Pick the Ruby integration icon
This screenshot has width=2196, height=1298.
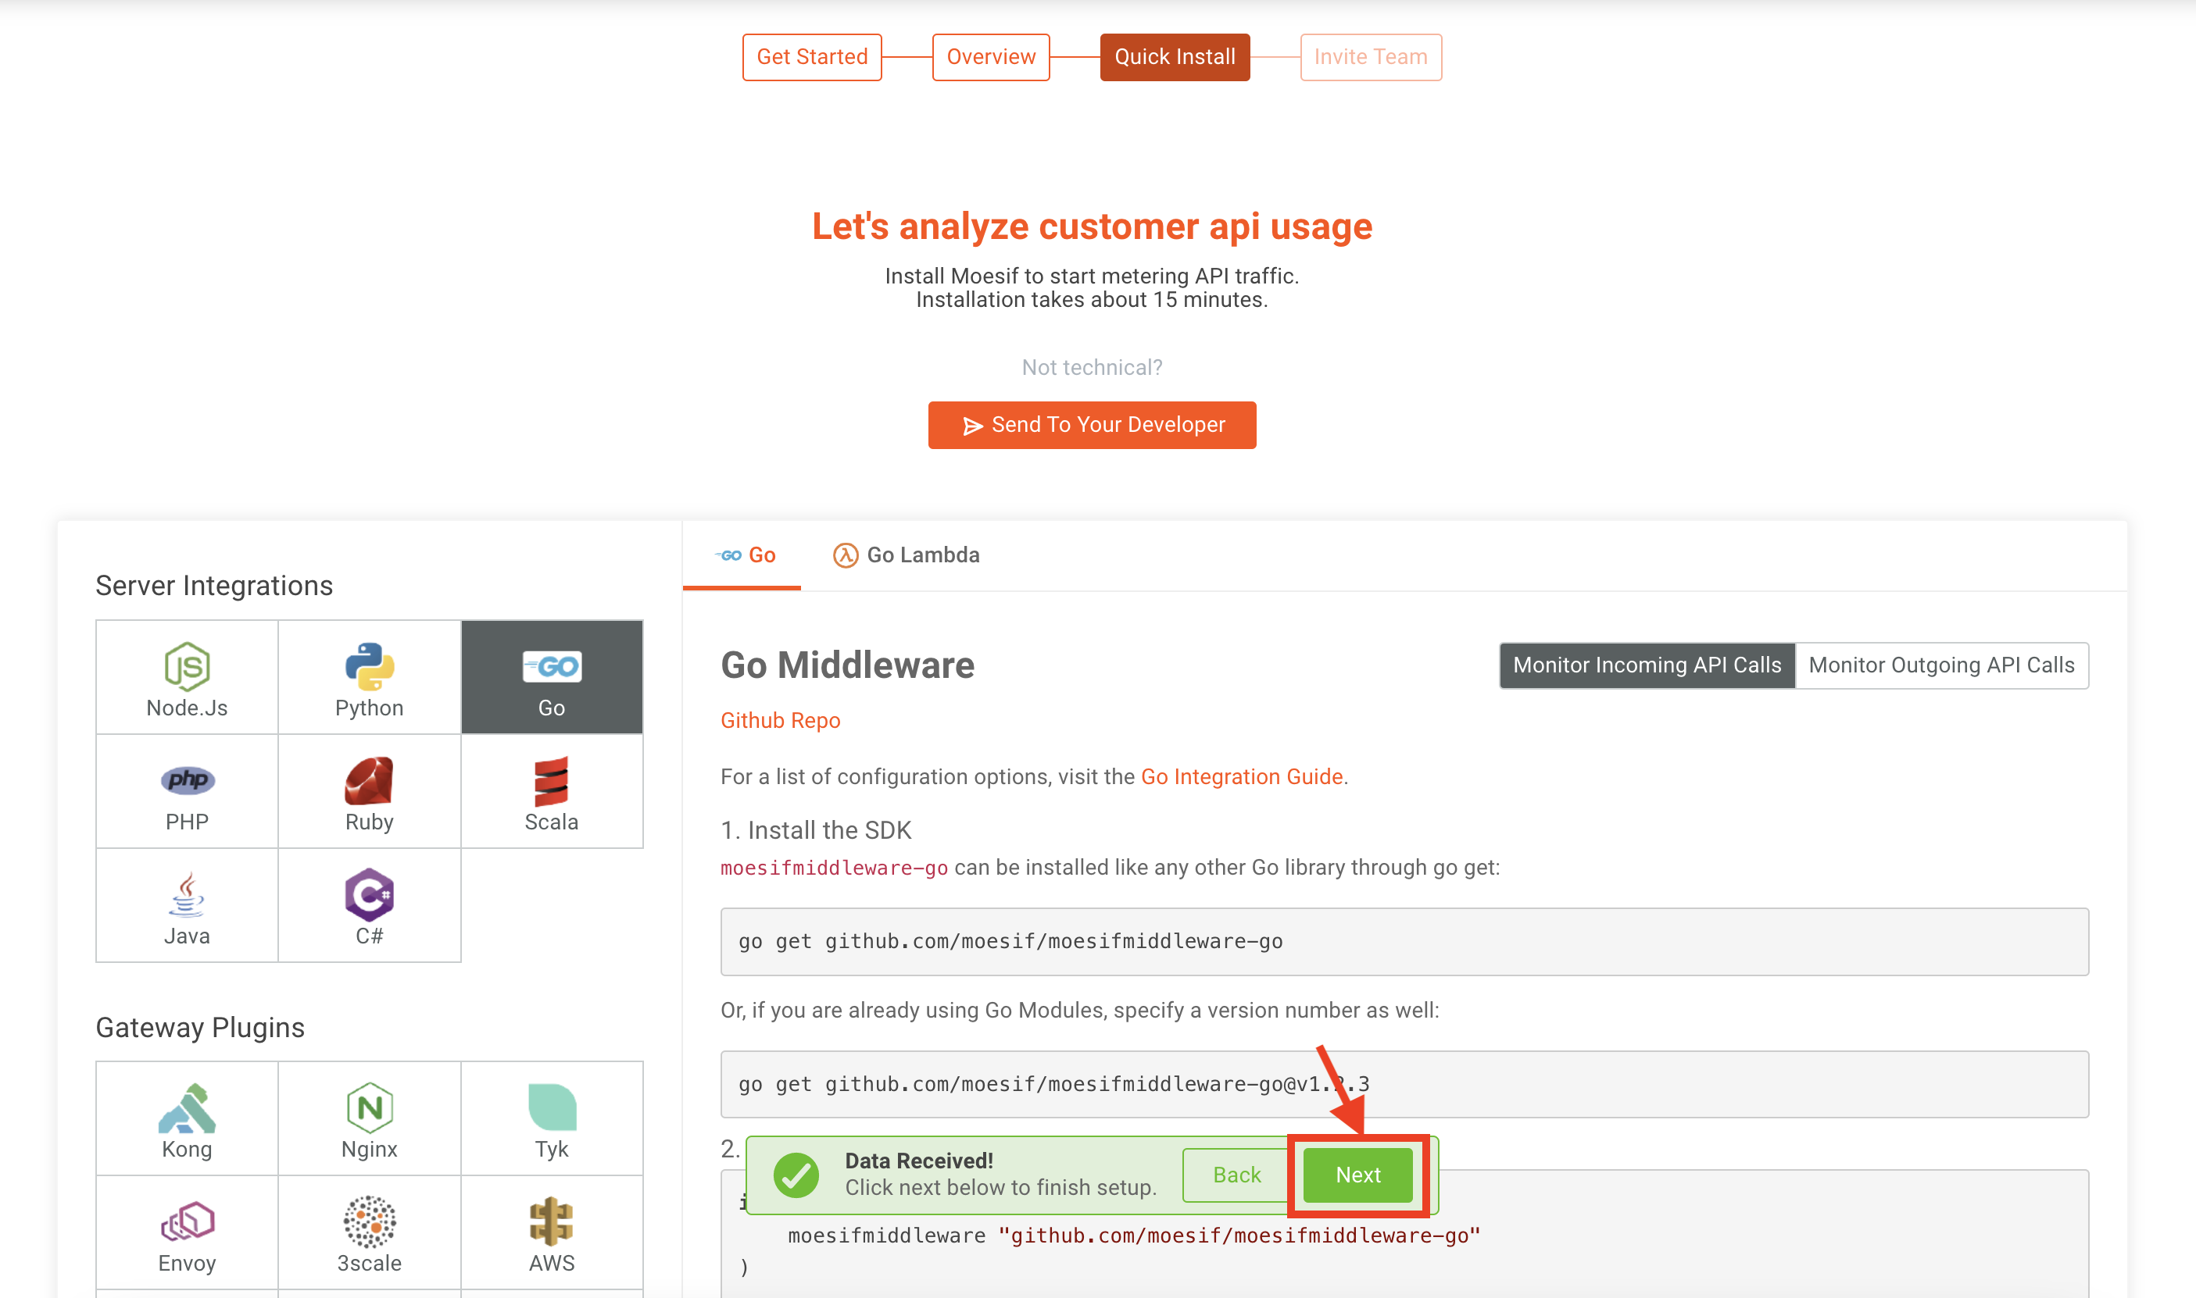tap(369, 792)
